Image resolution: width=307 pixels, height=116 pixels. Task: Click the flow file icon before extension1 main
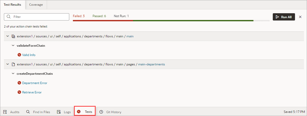pyautogui.click(x=13, y=36)
